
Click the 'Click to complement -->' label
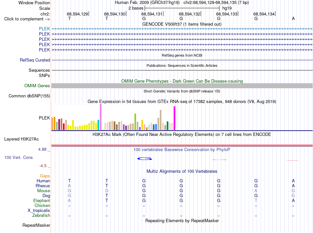(27, 19)
